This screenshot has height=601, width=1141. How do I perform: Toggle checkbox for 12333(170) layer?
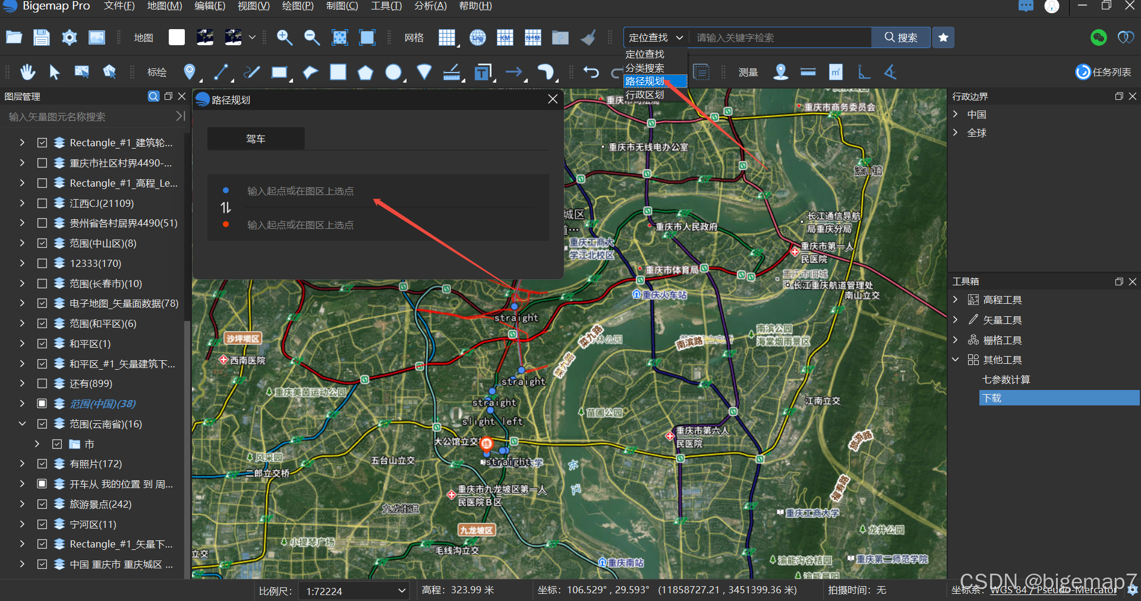point(42,263)
